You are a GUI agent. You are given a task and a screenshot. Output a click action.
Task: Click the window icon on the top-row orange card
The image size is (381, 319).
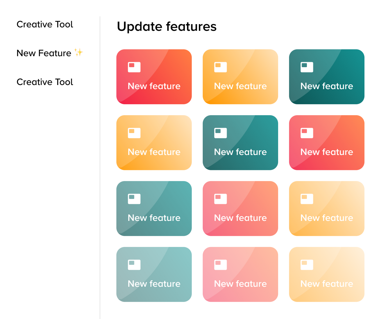(x=220, y=67)
